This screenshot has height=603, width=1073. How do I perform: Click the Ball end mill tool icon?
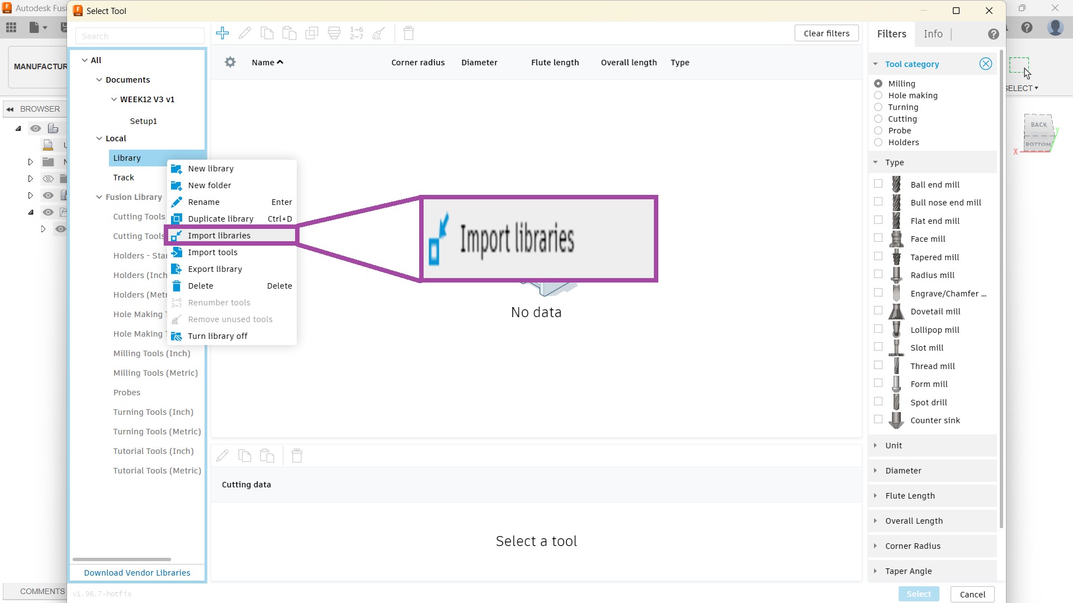[x=896, y=184]
